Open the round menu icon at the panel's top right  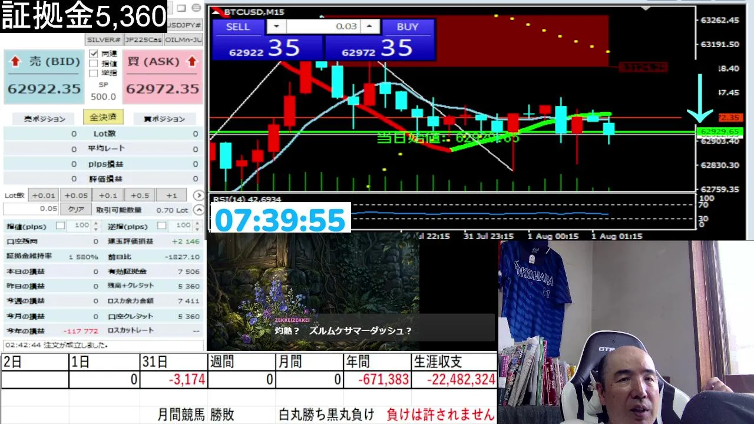click(196, 8)
